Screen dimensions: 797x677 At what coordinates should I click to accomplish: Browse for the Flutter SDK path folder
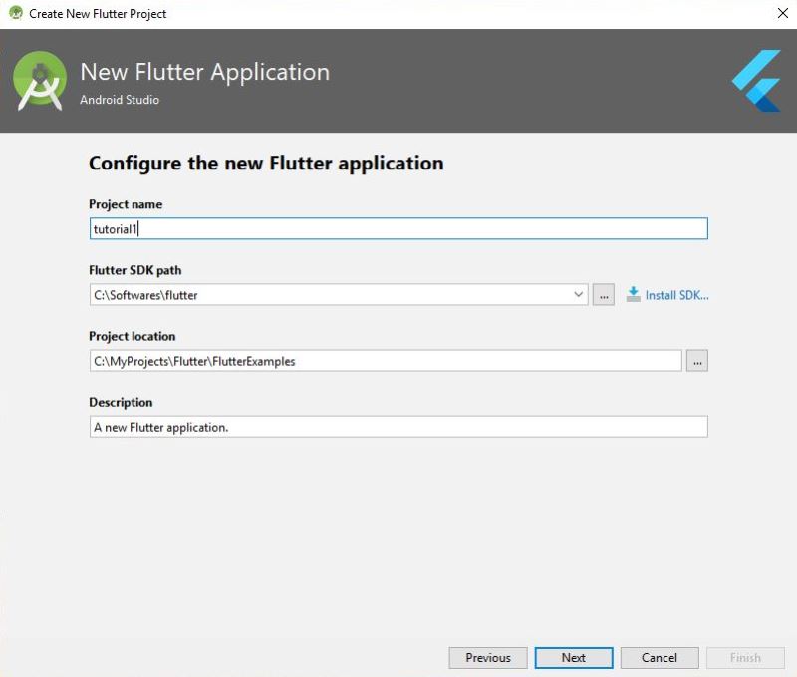tap(604, 295)
